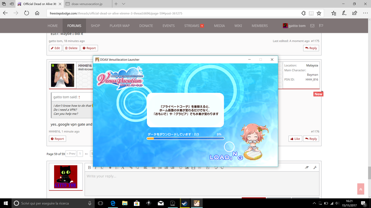Refresh the current page
Image resolution: width=371 pixels, height=208 pixels.
coord(26,13)
